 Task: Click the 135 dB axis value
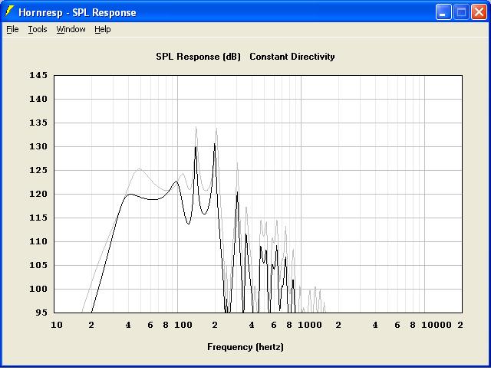pos(38,123)
